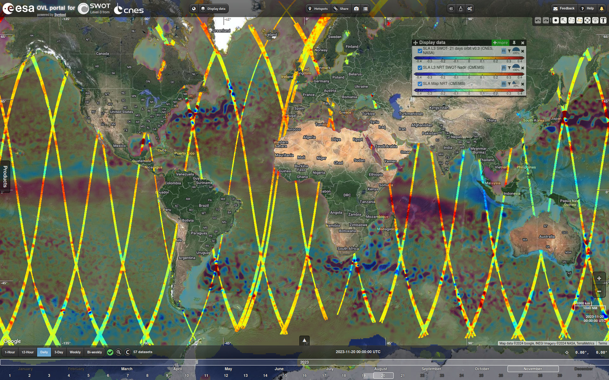Click the November month on the timeline
The height and width of the screenshot is (380, 609).
[533, 369]
